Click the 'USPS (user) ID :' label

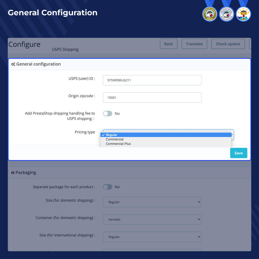tap(82, 78)
